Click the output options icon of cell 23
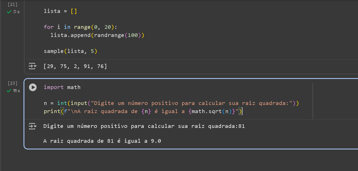358x171 pixels. pyautogui.click(x=33, y=126)
